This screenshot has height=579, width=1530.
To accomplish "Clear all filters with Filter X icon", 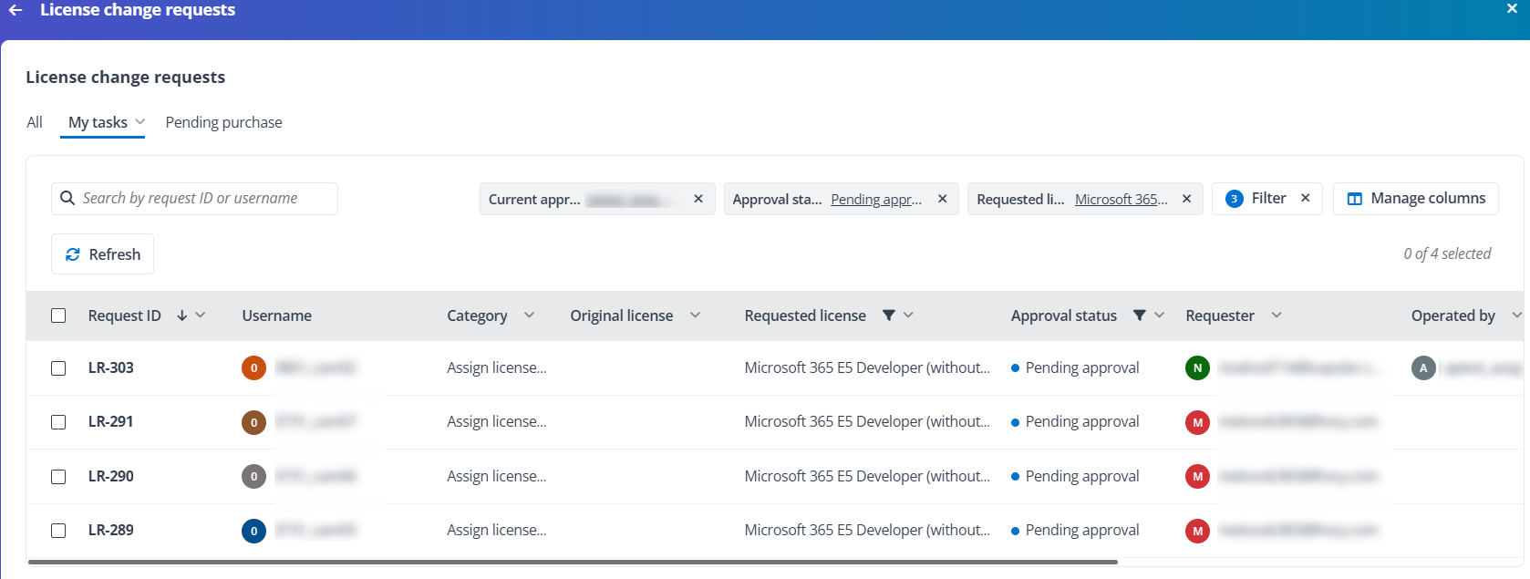I will tap(1306, 198).
